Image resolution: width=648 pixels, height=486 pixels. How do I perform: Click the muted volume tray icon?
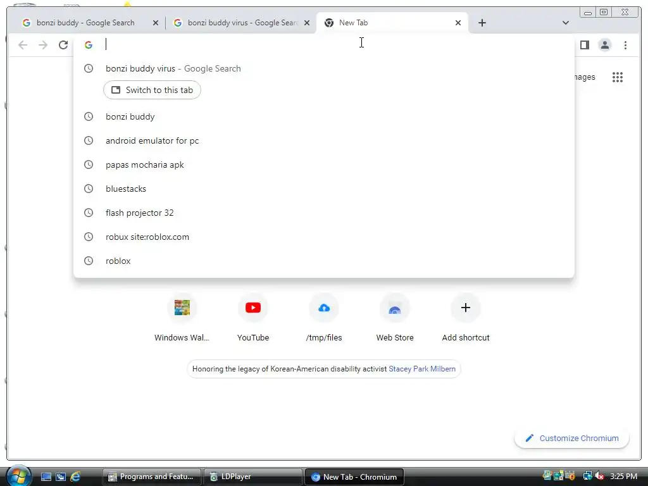pyautogui.click(x=599, y=476)
